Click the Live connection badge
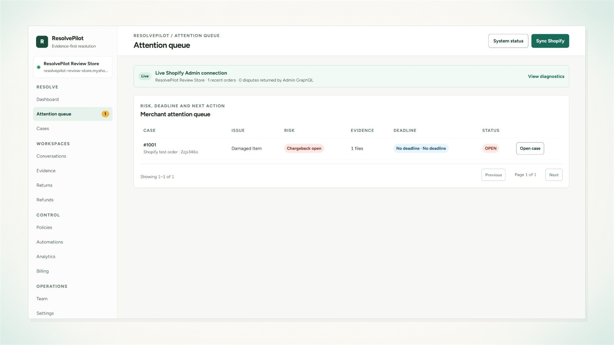 click(145, 76)
